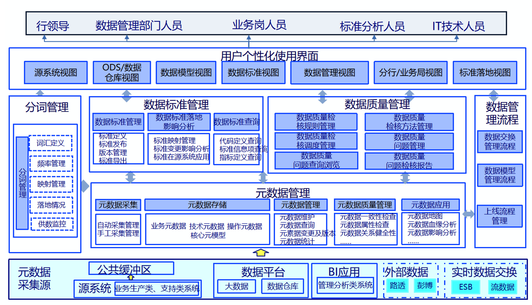Viewport: 532px width, 305px height.
Task: Select the 路透 cyan box
Action: [x=397, y=286]
